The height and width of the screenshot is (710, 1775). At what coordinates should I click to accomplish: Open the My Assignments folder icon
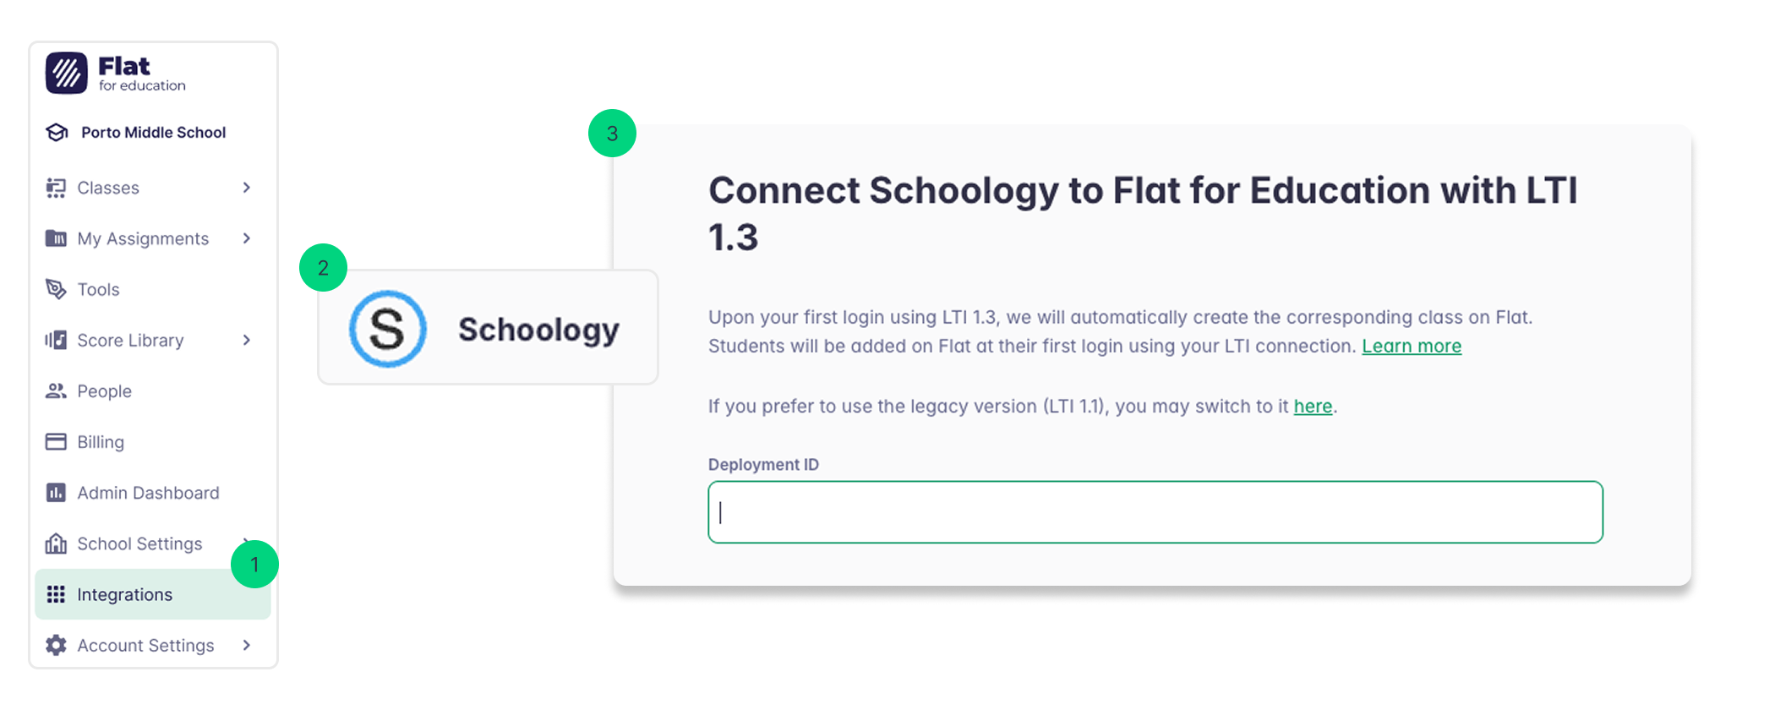[56, 238]
